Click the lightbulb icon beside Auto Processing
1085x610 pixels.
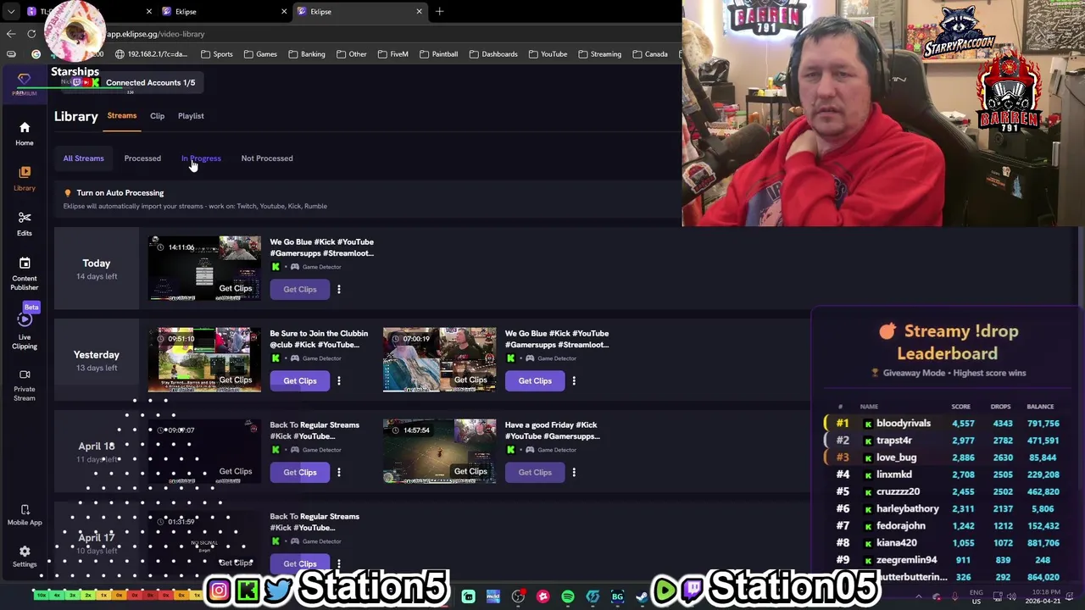pyautogui.click(x=68, y=193)
